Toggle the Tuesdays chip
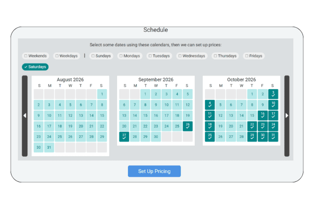 pos(159,56)
